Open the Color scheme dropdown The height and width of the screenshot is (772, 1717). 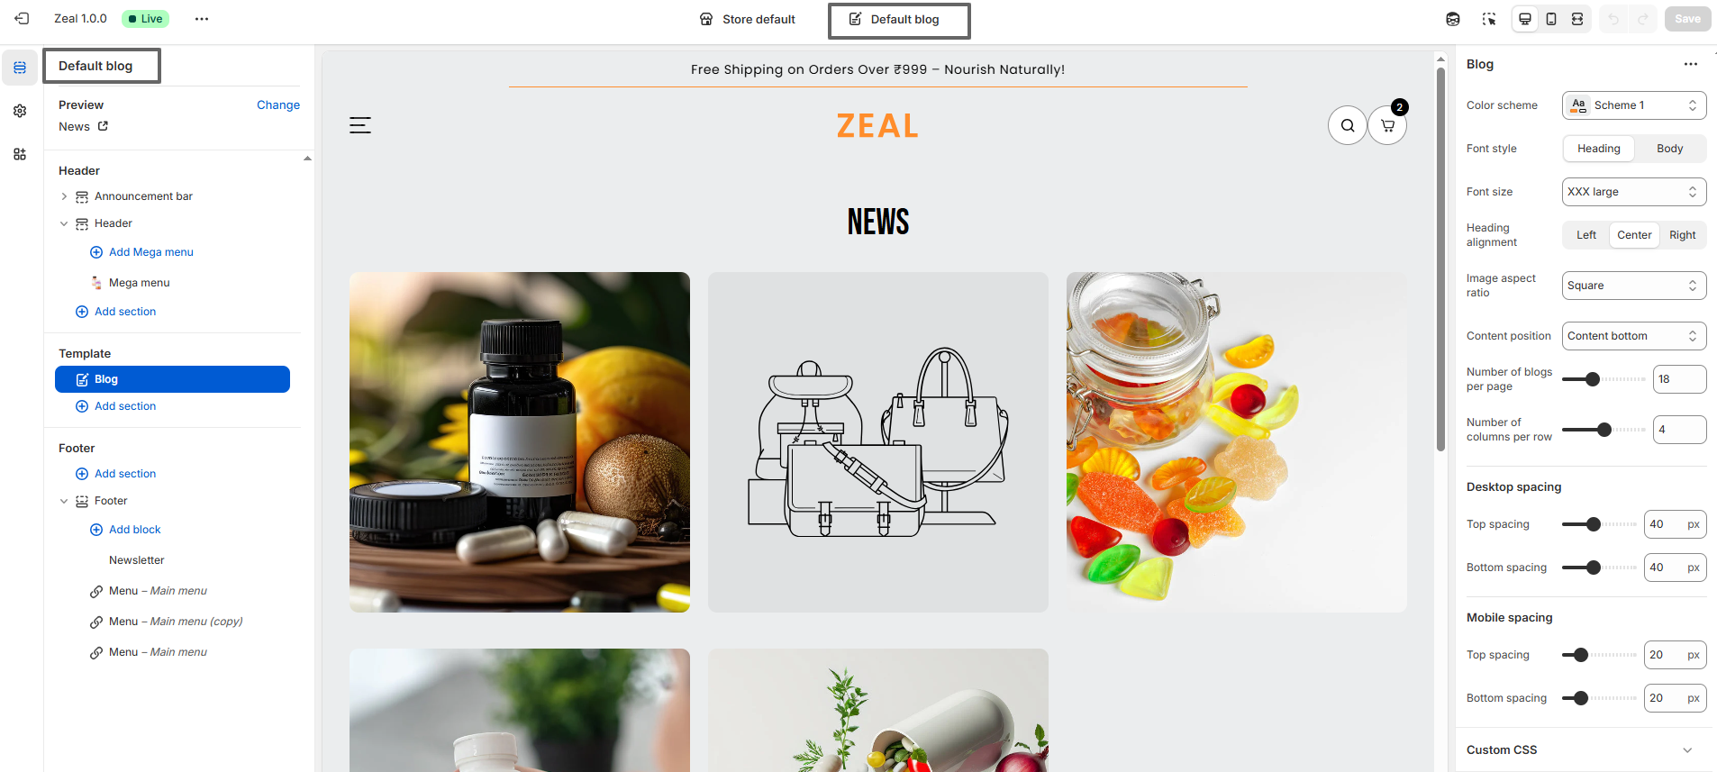point(1634,105)
